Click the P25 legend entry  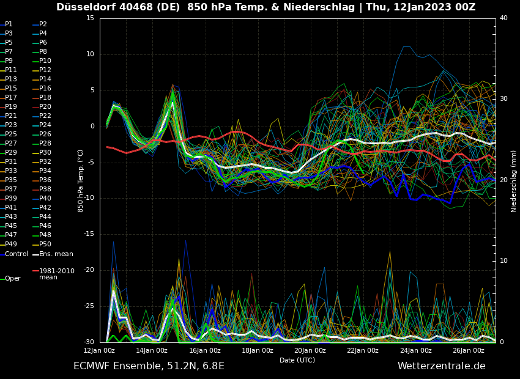click(x=11, y=134)
